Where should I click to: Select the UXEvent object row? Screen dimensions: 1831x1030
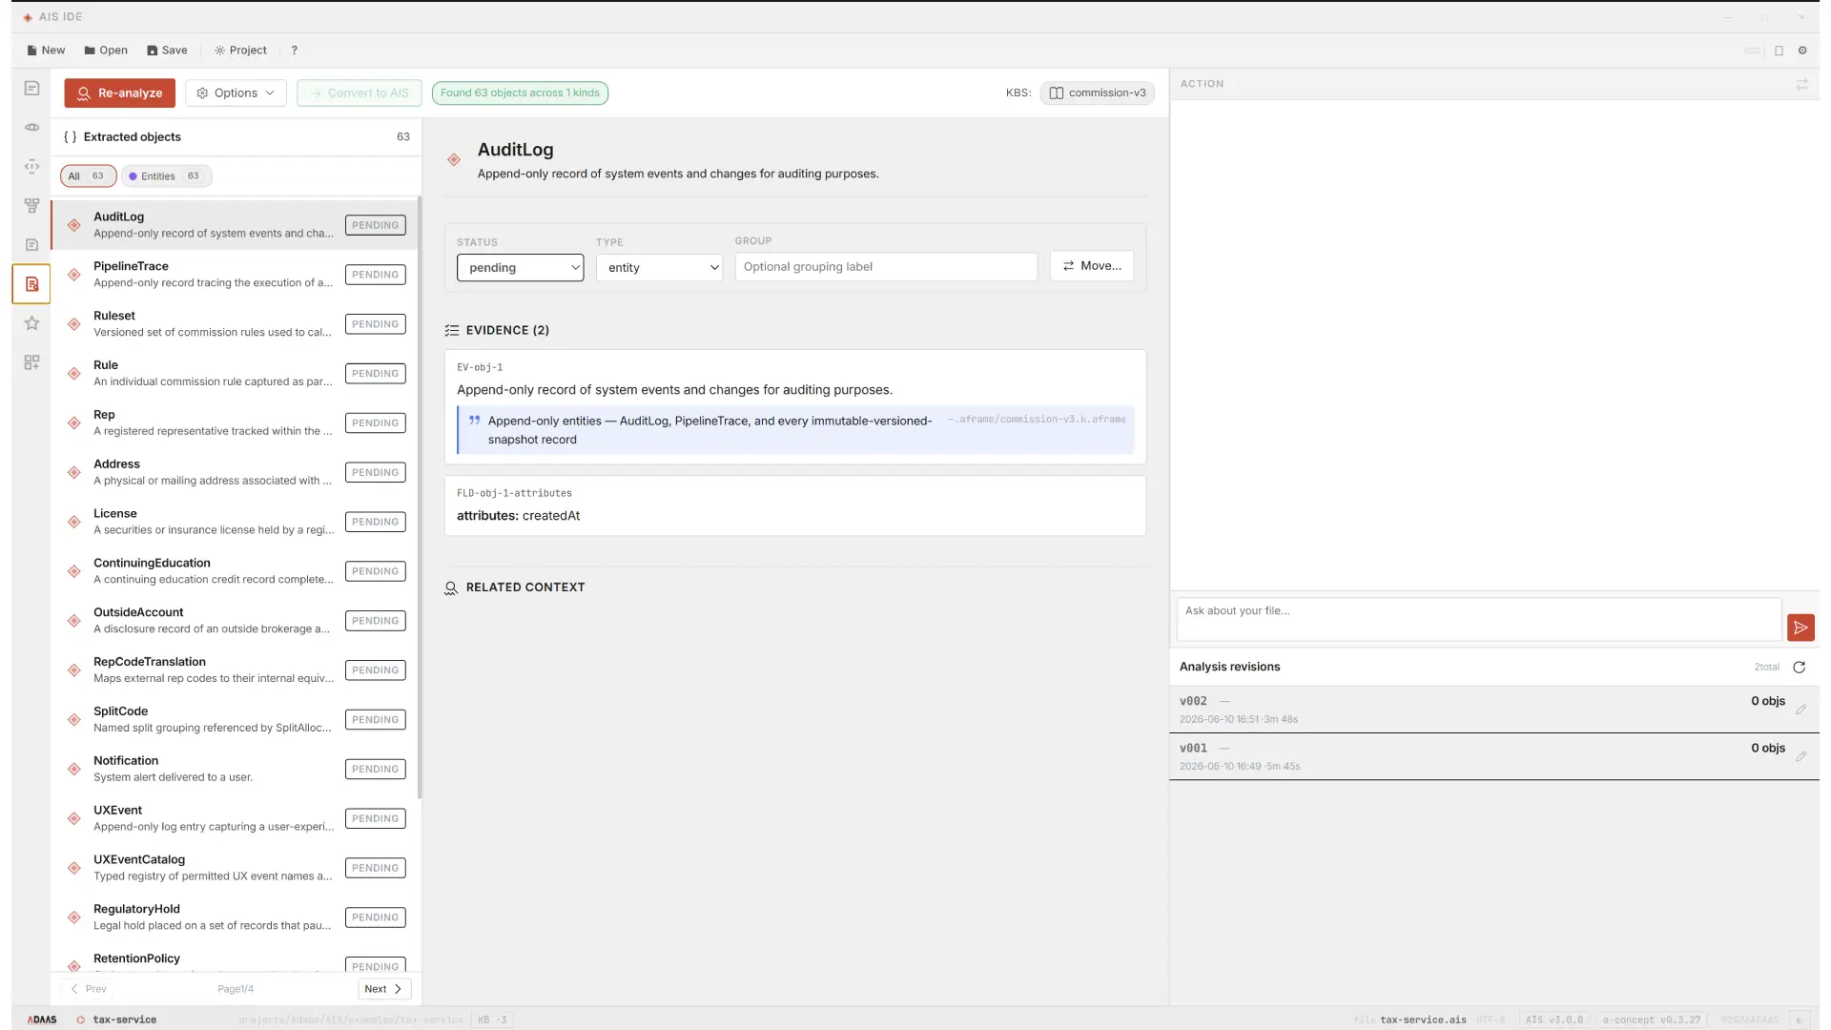235,818
